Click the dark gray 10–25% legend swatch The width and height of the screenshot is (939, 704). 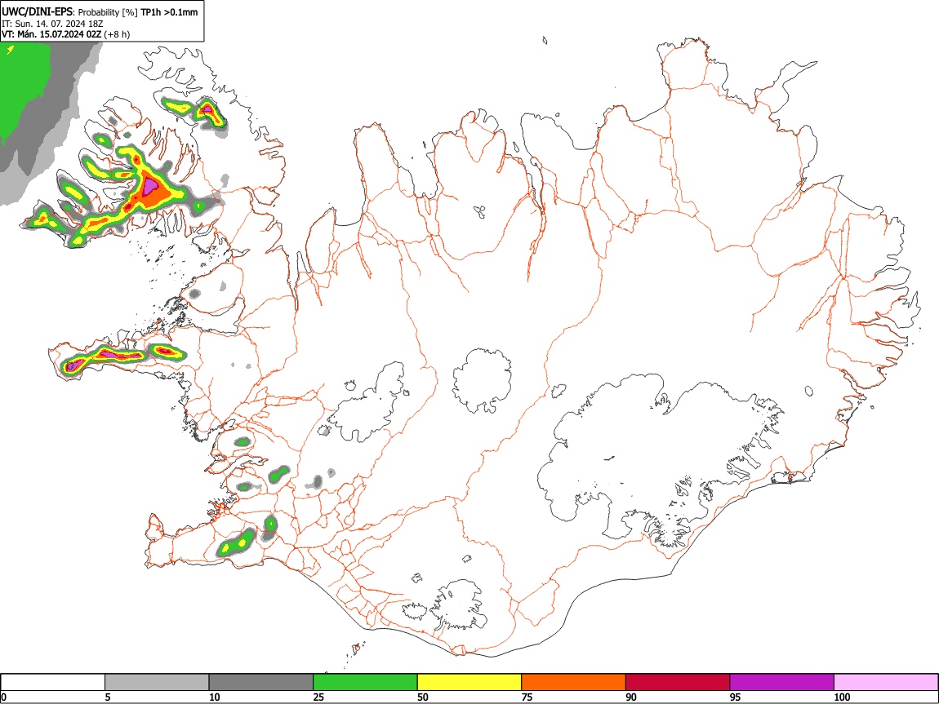tap(261, 683)
